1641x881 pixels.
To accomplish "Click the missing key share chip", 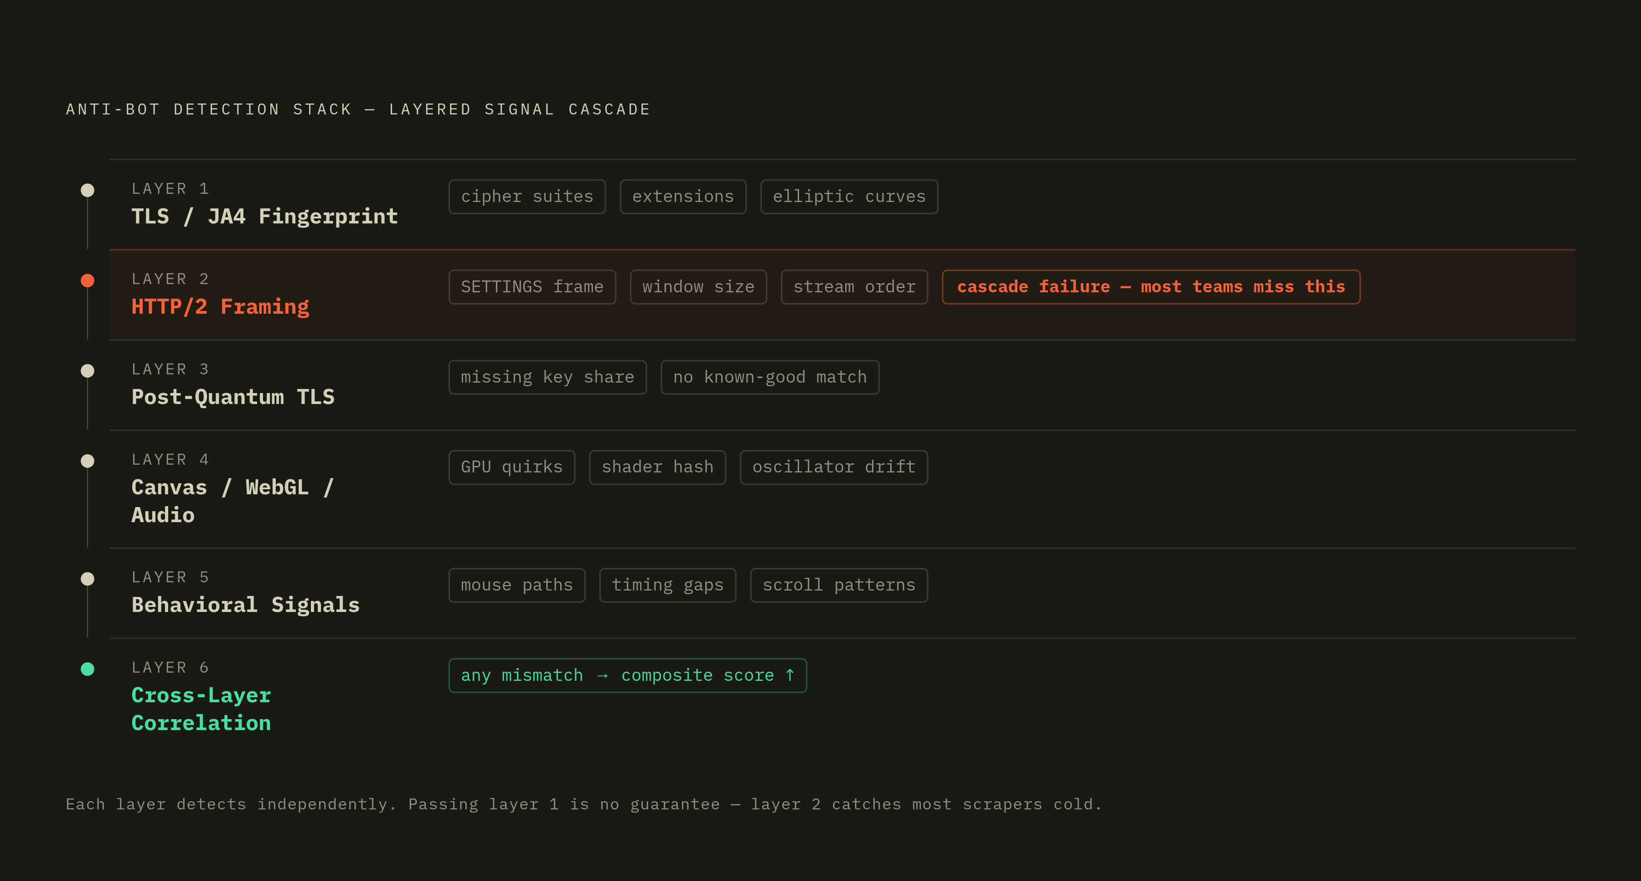I will [547, 378].
